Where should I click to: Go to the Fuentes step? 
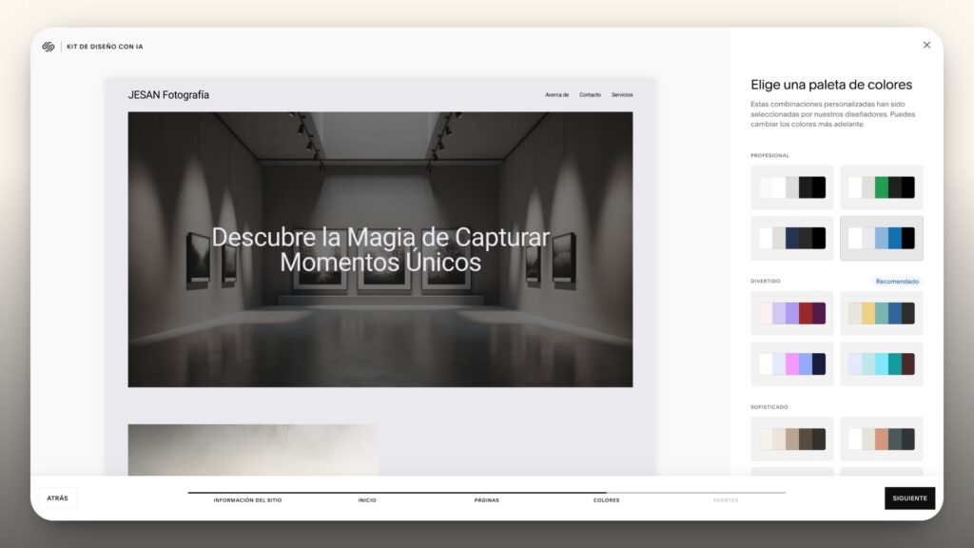pyautogui.click(x=726, y=499)
